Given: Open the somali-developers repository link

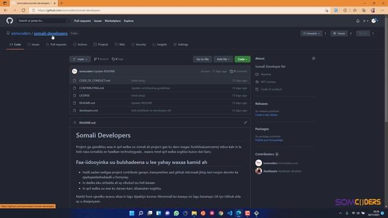Looking at the screenshot, I should (50, 33).
